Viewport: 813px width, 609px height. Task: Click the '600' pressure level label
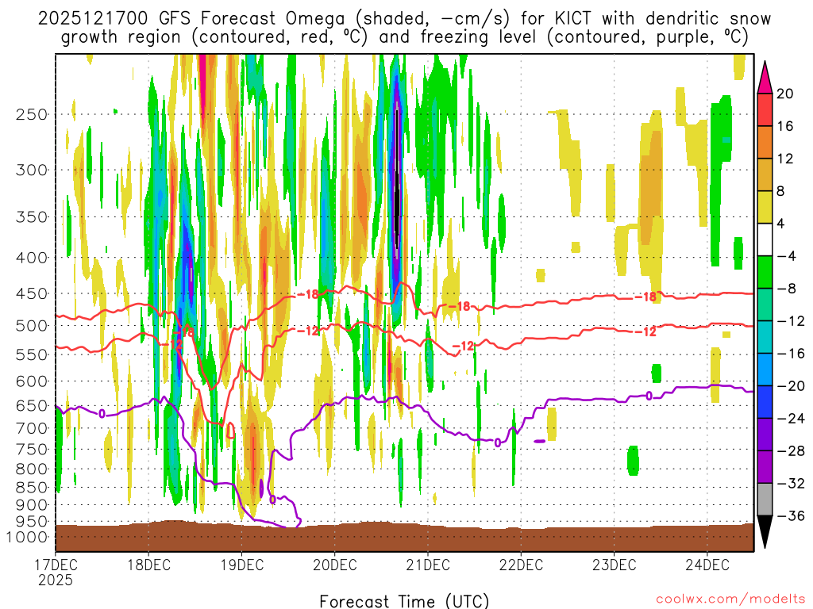click(31, 381)
